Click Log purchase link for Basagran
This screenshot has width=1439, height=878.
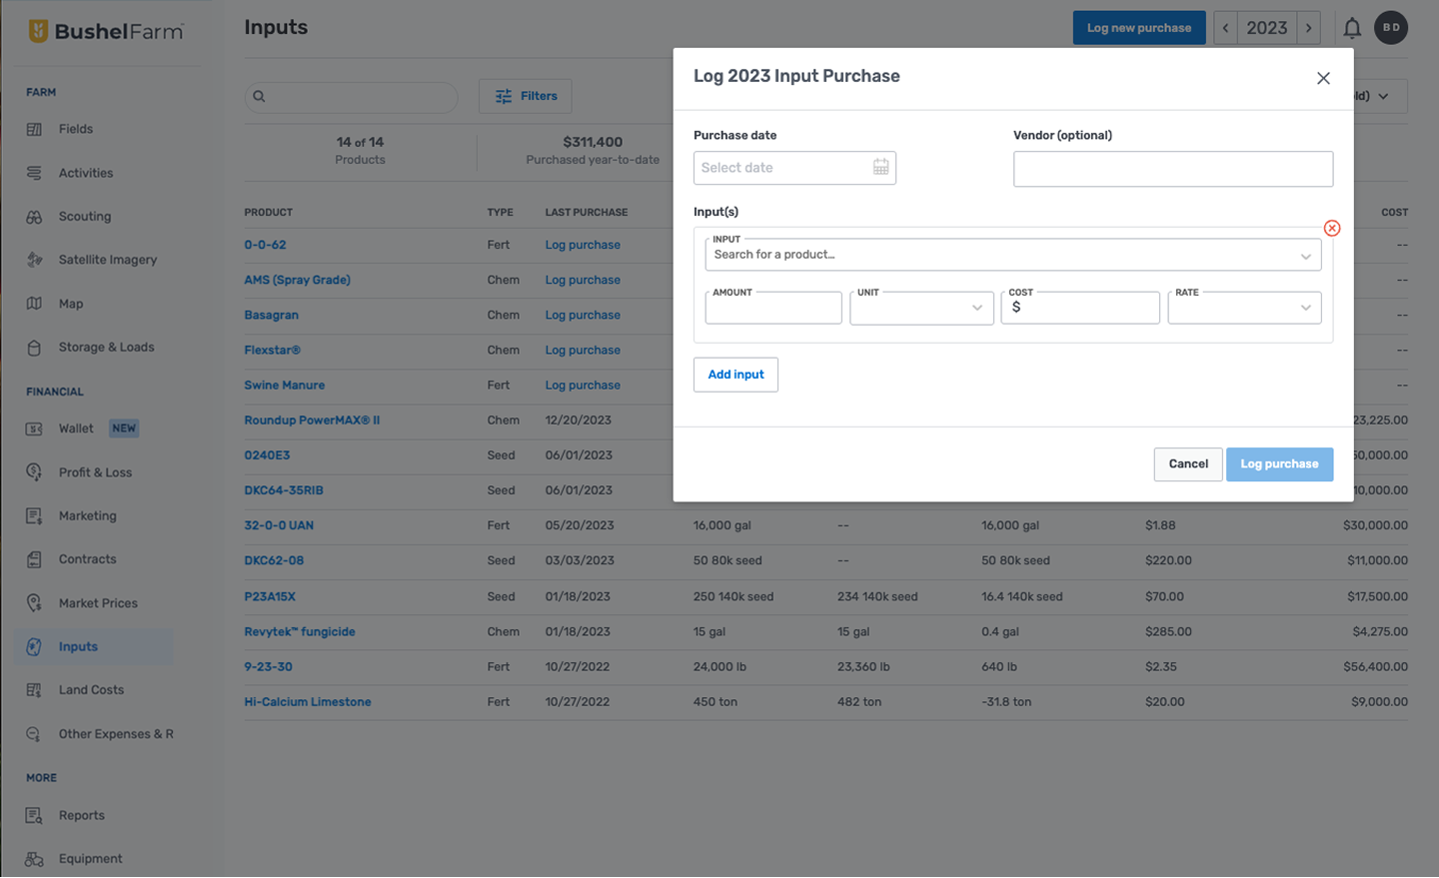coord(583,315)
